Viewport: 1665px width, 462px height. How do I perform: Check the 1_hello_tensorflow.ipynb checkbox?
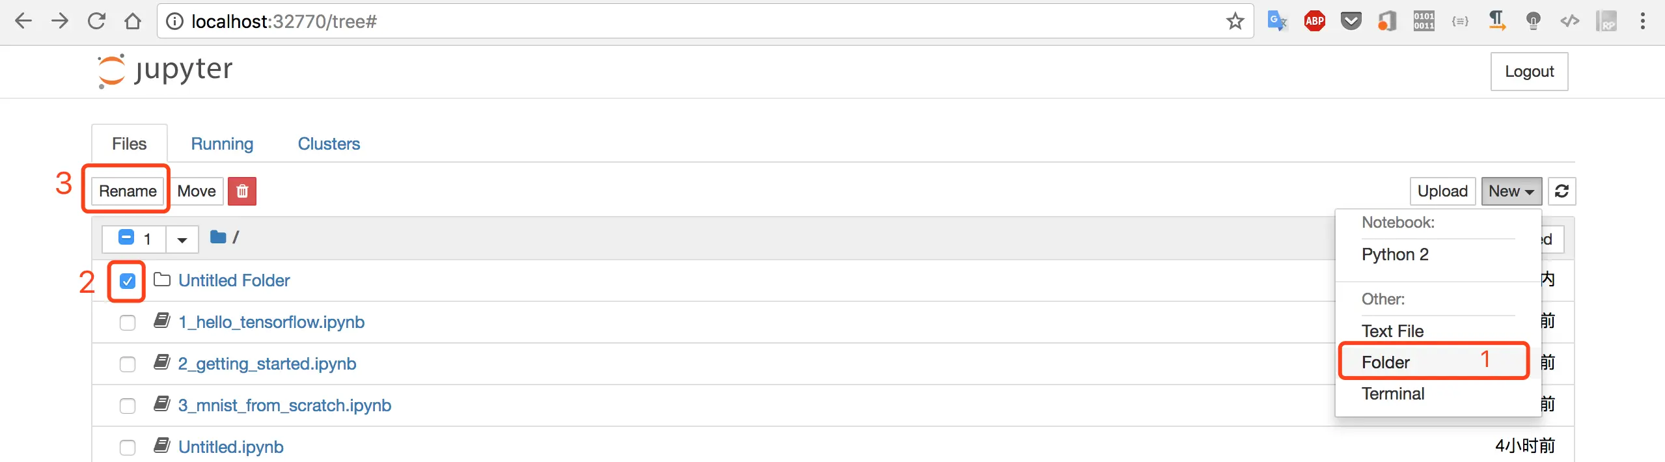coord(128,323)
